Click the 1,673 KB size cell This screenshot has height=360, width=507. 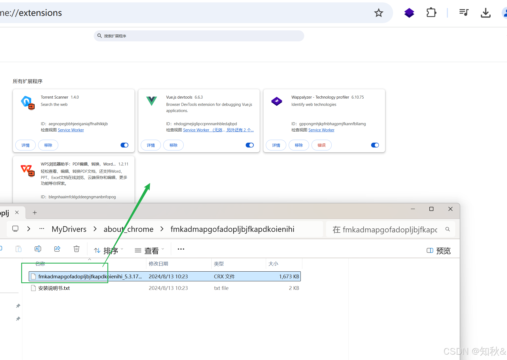(289, 276)
